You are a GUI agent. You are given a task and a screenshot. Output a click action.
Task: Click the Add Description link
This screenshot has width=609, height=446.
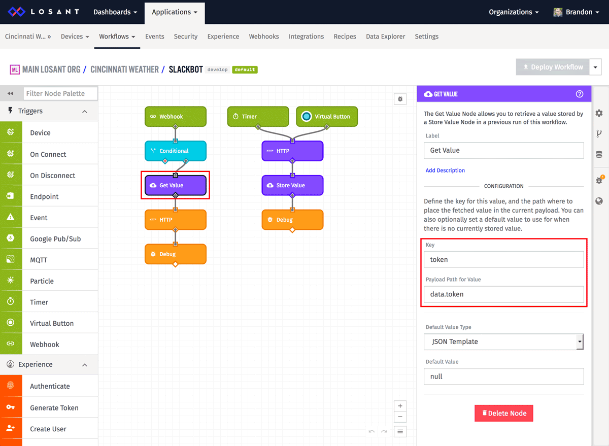coord(445,170)
